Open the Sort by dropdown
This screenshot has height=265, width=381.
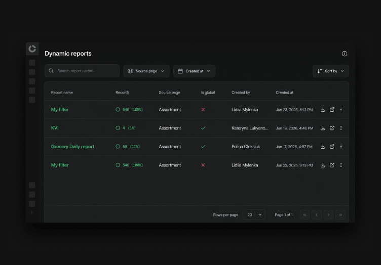pyautogui.click(x=331, y=71)
